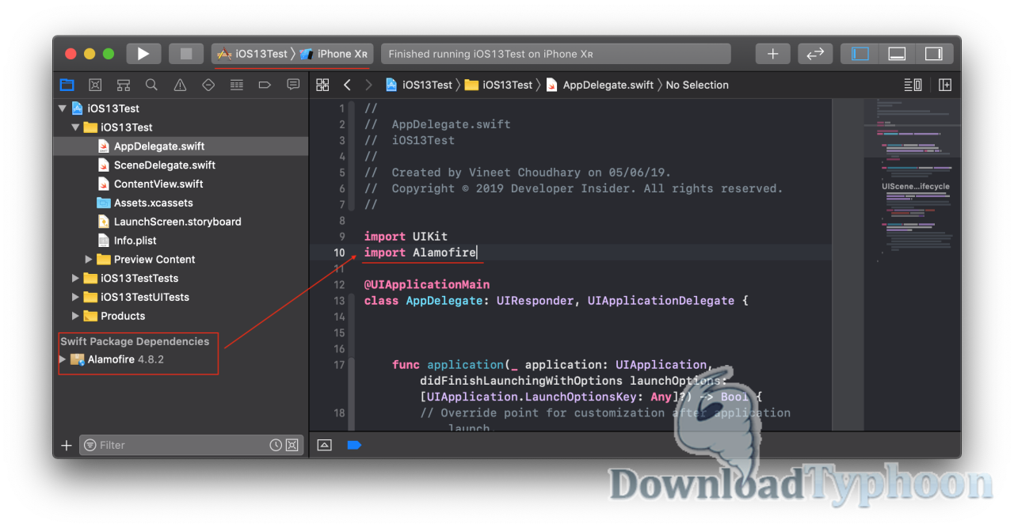Go back in editor history
The height and width of the screenshot is (528, 1014).
click(347, 85)
